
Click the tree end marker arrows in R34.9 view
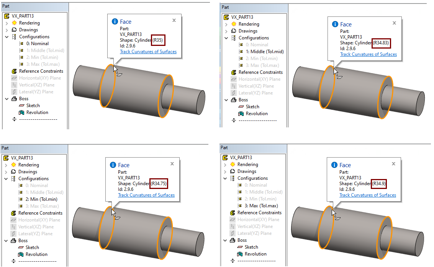pos(233,261)
